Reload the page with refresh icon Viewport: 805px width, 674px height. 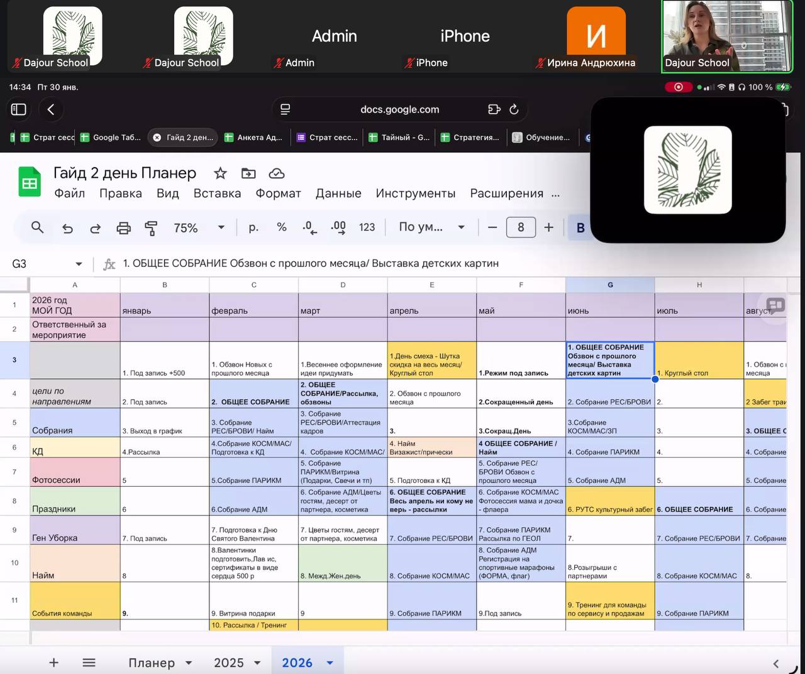click(x=514, y=109)
